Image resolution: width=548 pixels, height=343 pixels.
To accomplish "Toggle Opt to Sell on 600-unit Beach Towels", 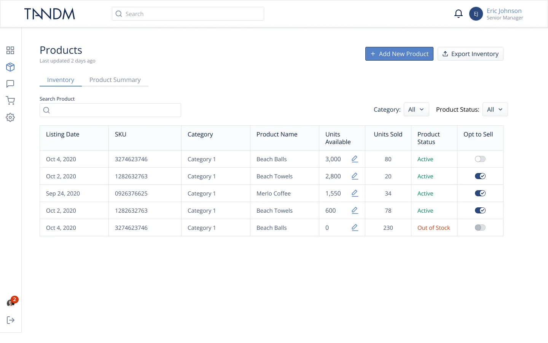I will click(x=480, y=210).
